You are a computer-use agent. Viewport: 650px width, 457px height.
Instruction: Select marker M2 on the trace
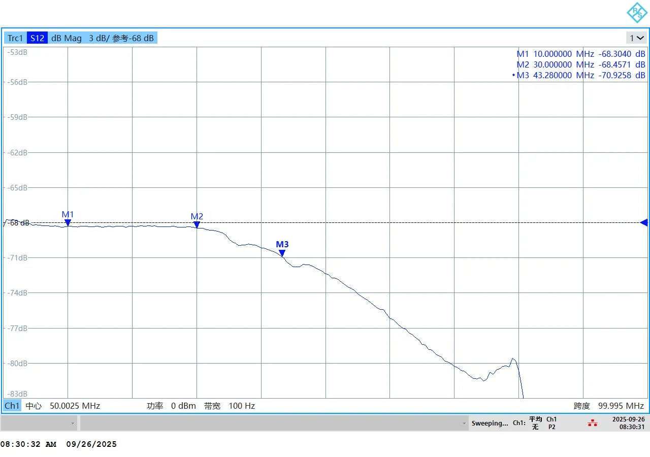(x=197, y=224)
